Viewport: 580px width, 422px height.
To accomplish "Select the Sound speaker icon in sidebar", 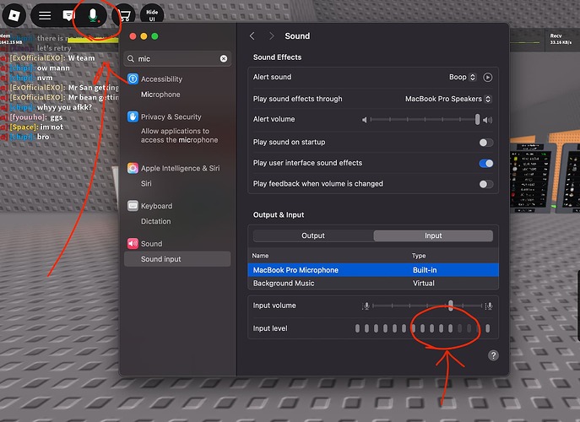I will pyautogui.click(x=133, y=243).
